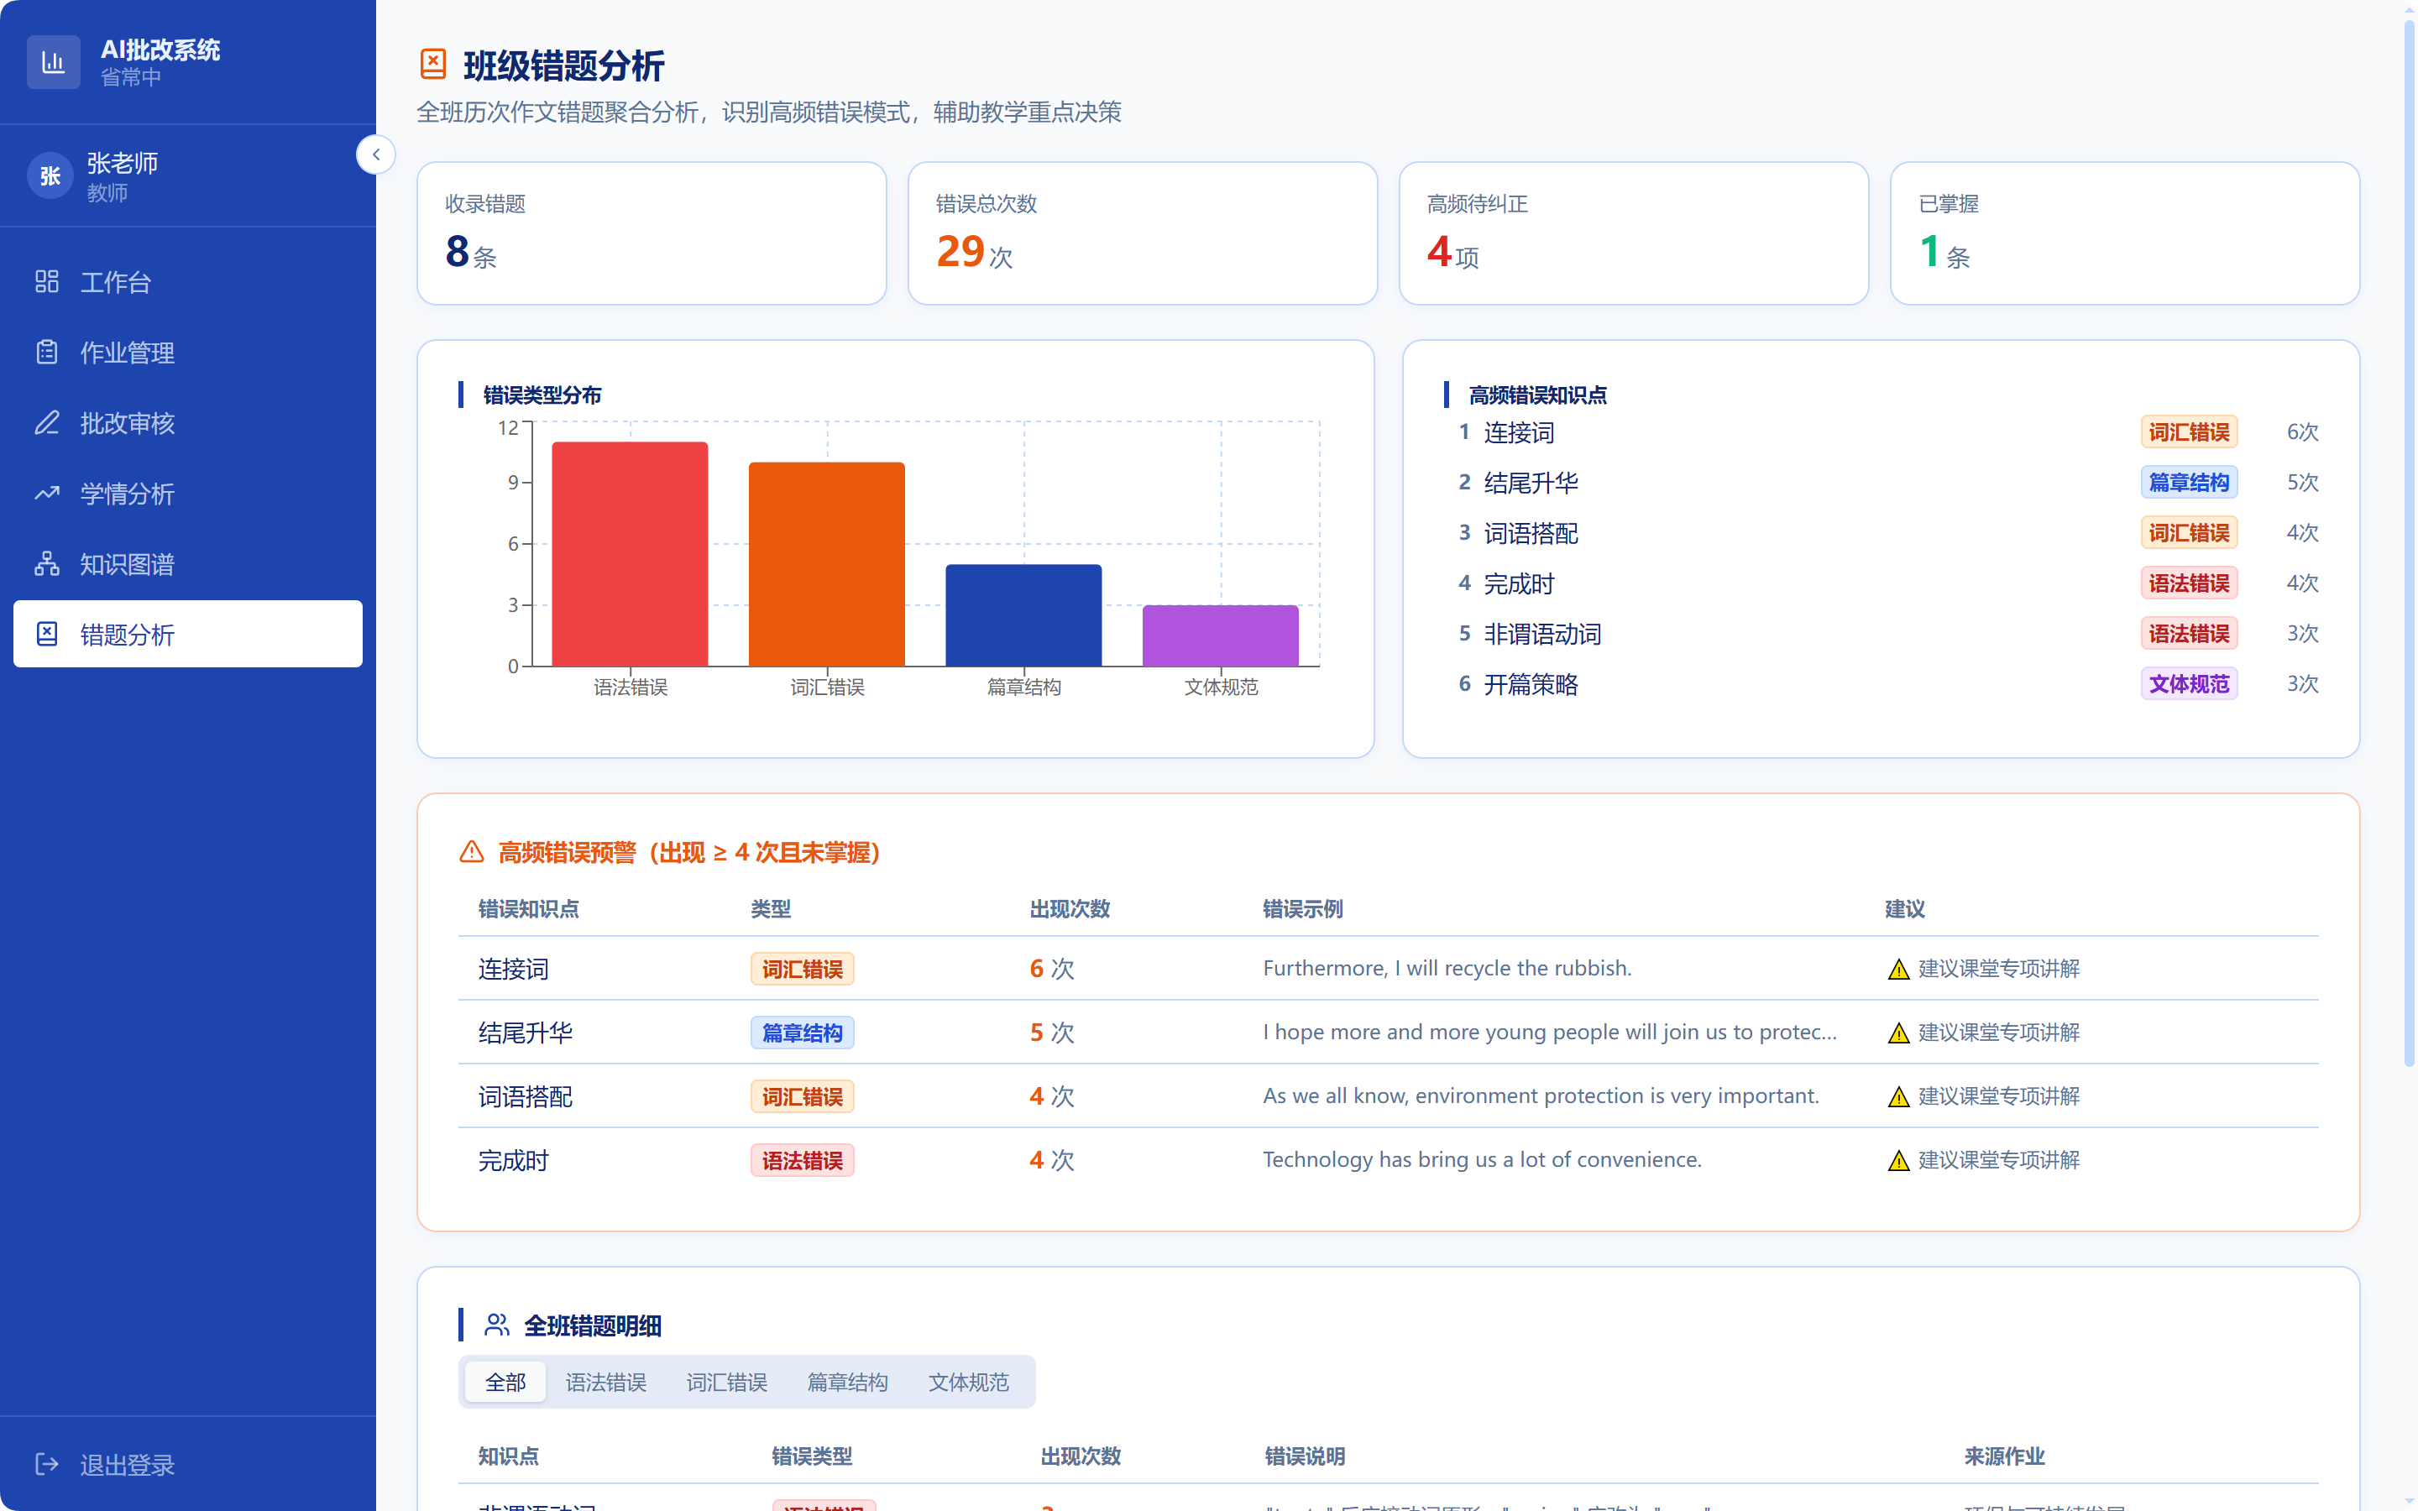Click the example 'Technology has bring us a lot of convenience.'
This screenshot has height=1511, width=2418.
click(x=1482, y=1159)
